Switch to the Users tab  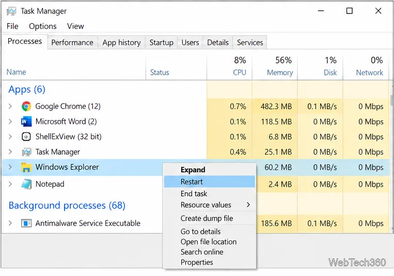[x=190, y=42]
